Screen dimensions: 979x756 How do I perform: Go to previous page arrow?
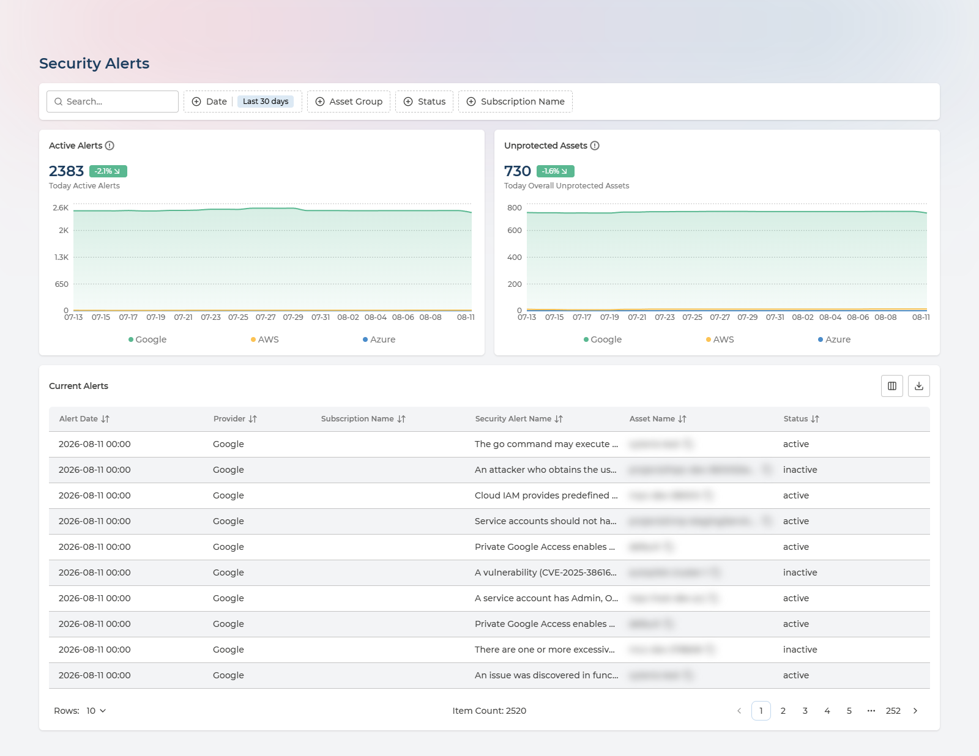pyautogui.click(x=739, y=711)
